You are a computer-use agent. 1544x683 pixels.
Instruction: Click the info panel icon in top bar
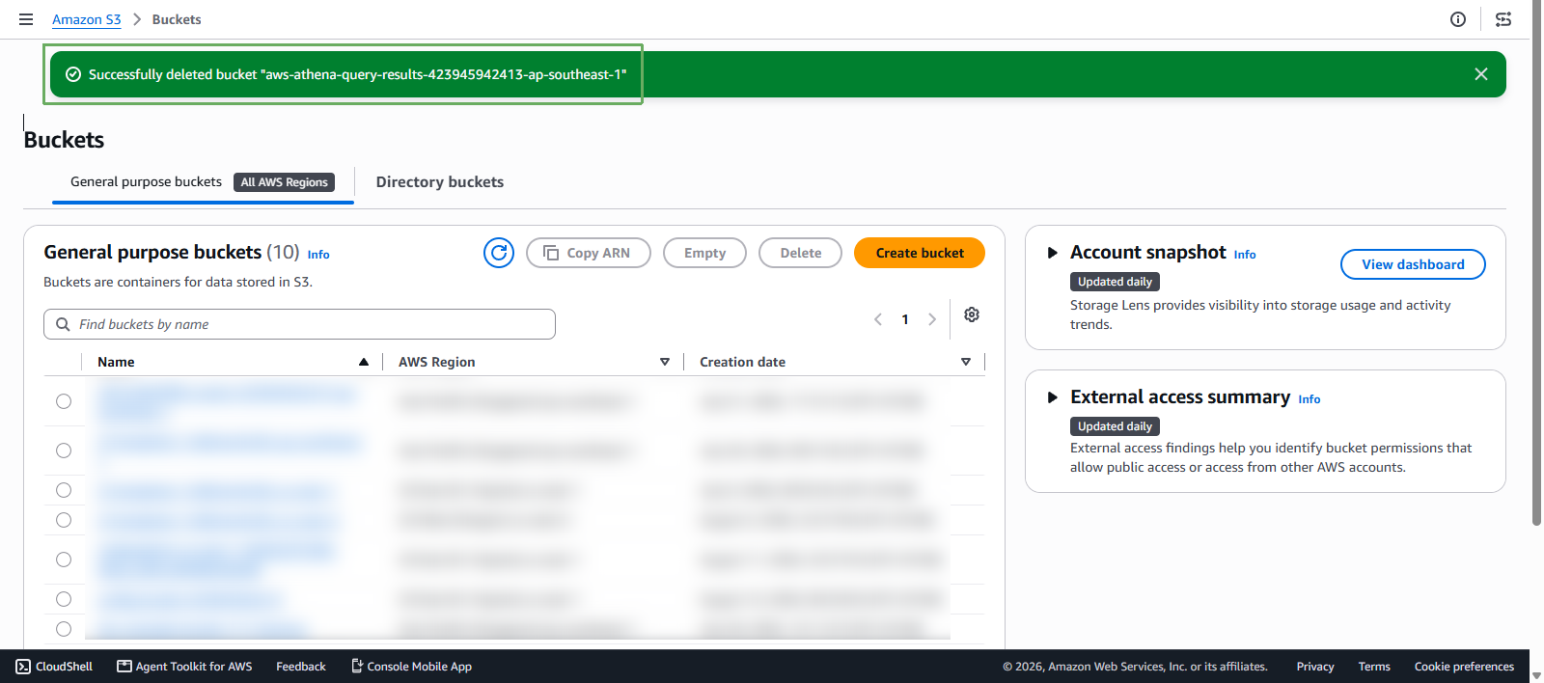point(1458,19)
